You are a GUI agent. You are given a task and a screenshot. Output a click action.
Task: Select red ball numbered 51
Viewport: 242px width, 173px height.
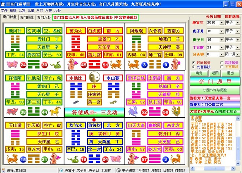105,65
